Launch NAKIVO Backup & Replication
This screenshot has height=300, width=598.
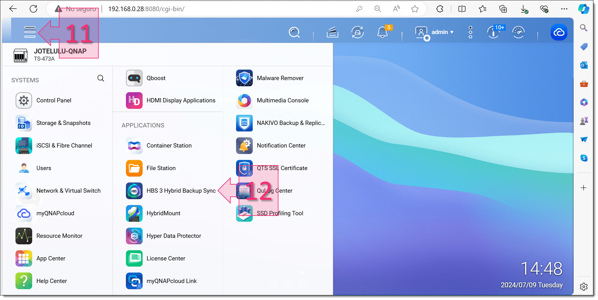point(281,123)
